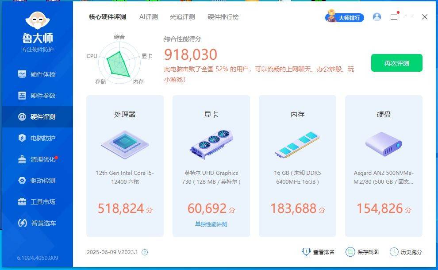This screenshot has width=438, height=270.
Task: Click the memory stick illustration
Action: (x=297, y=144)
